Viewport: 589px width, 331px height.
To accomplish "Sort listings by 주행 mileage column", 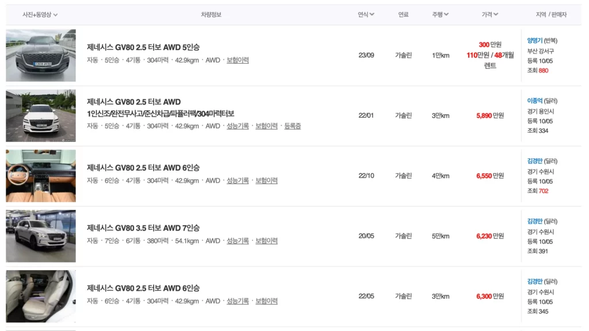I will (x=441, y=14).
